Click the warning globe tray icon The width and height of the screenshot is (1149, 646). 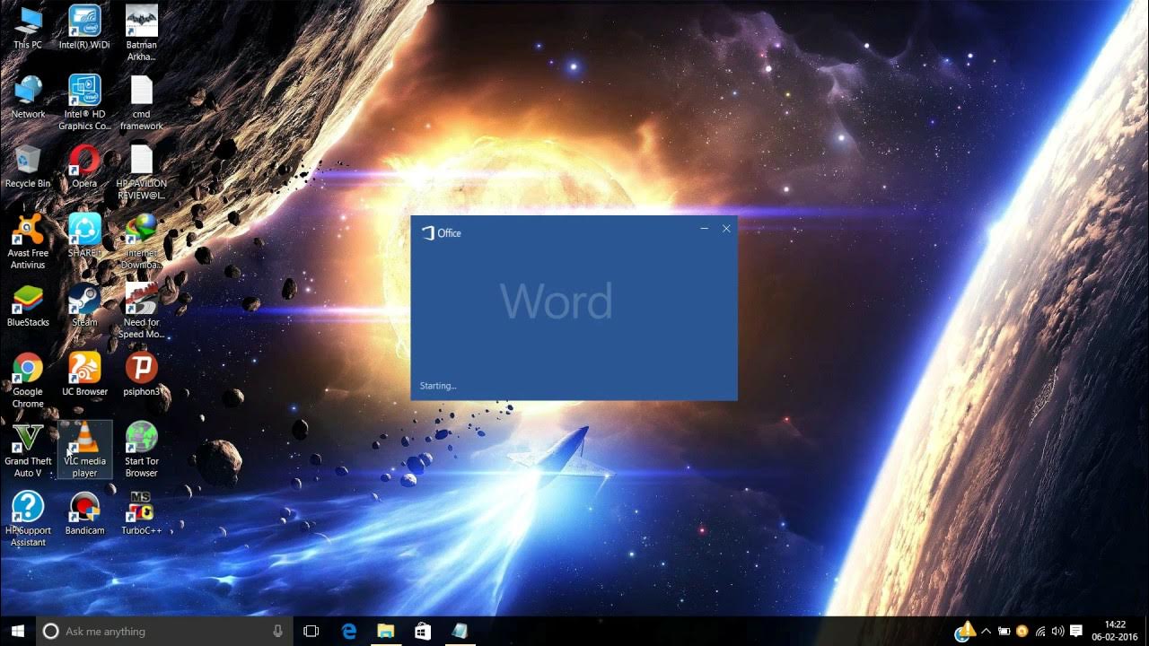(x=964, y=632)
